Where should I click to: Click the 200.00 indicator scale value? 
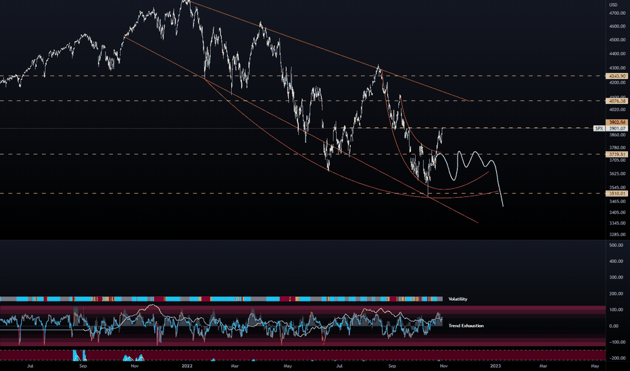(616, 293)
